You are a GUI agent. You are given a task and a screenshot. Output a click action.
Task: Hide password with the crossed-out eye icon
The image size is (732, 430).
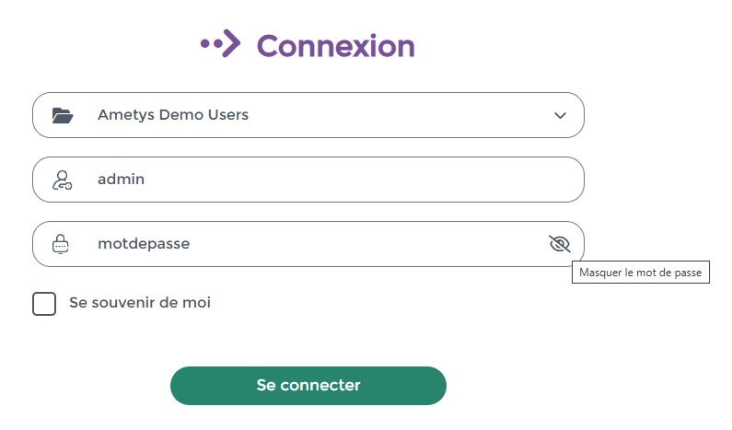(560, 244)
